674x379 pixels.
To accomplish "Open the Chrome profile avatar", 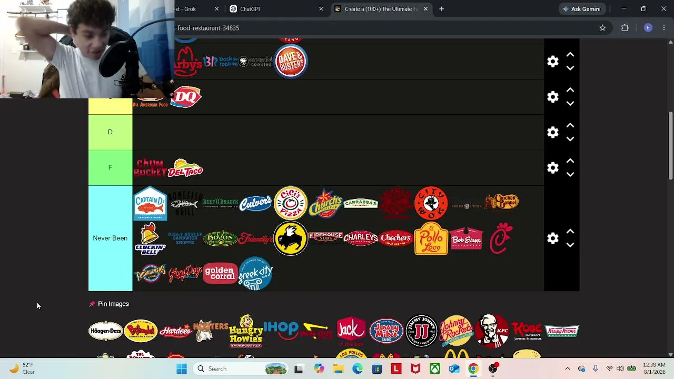I will coord(648,28).
